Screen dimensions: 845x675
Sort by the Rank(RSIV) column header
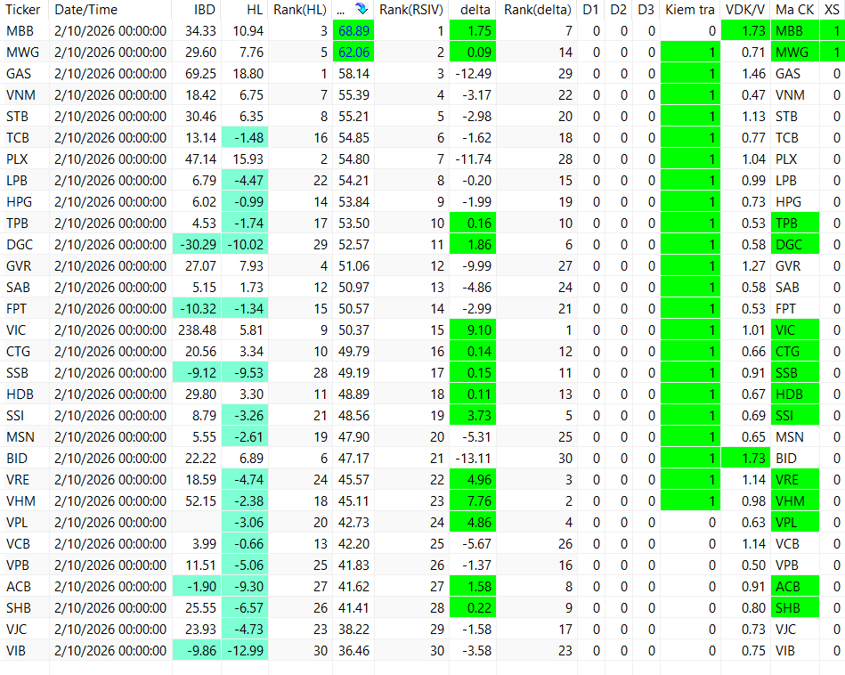tap(411, 10)
